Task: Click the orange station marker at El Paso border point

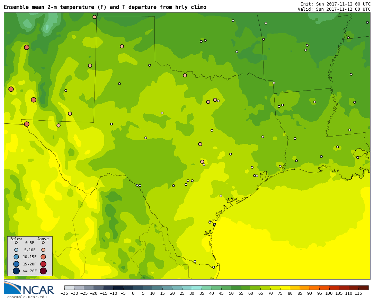Action: pos(27,124)
